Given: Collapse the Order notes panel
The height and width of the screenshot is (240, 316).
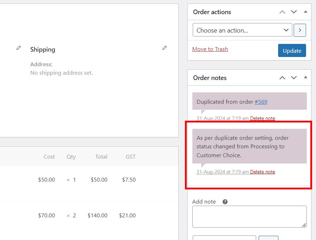Looking at the screenshot, I should point(305,77).
